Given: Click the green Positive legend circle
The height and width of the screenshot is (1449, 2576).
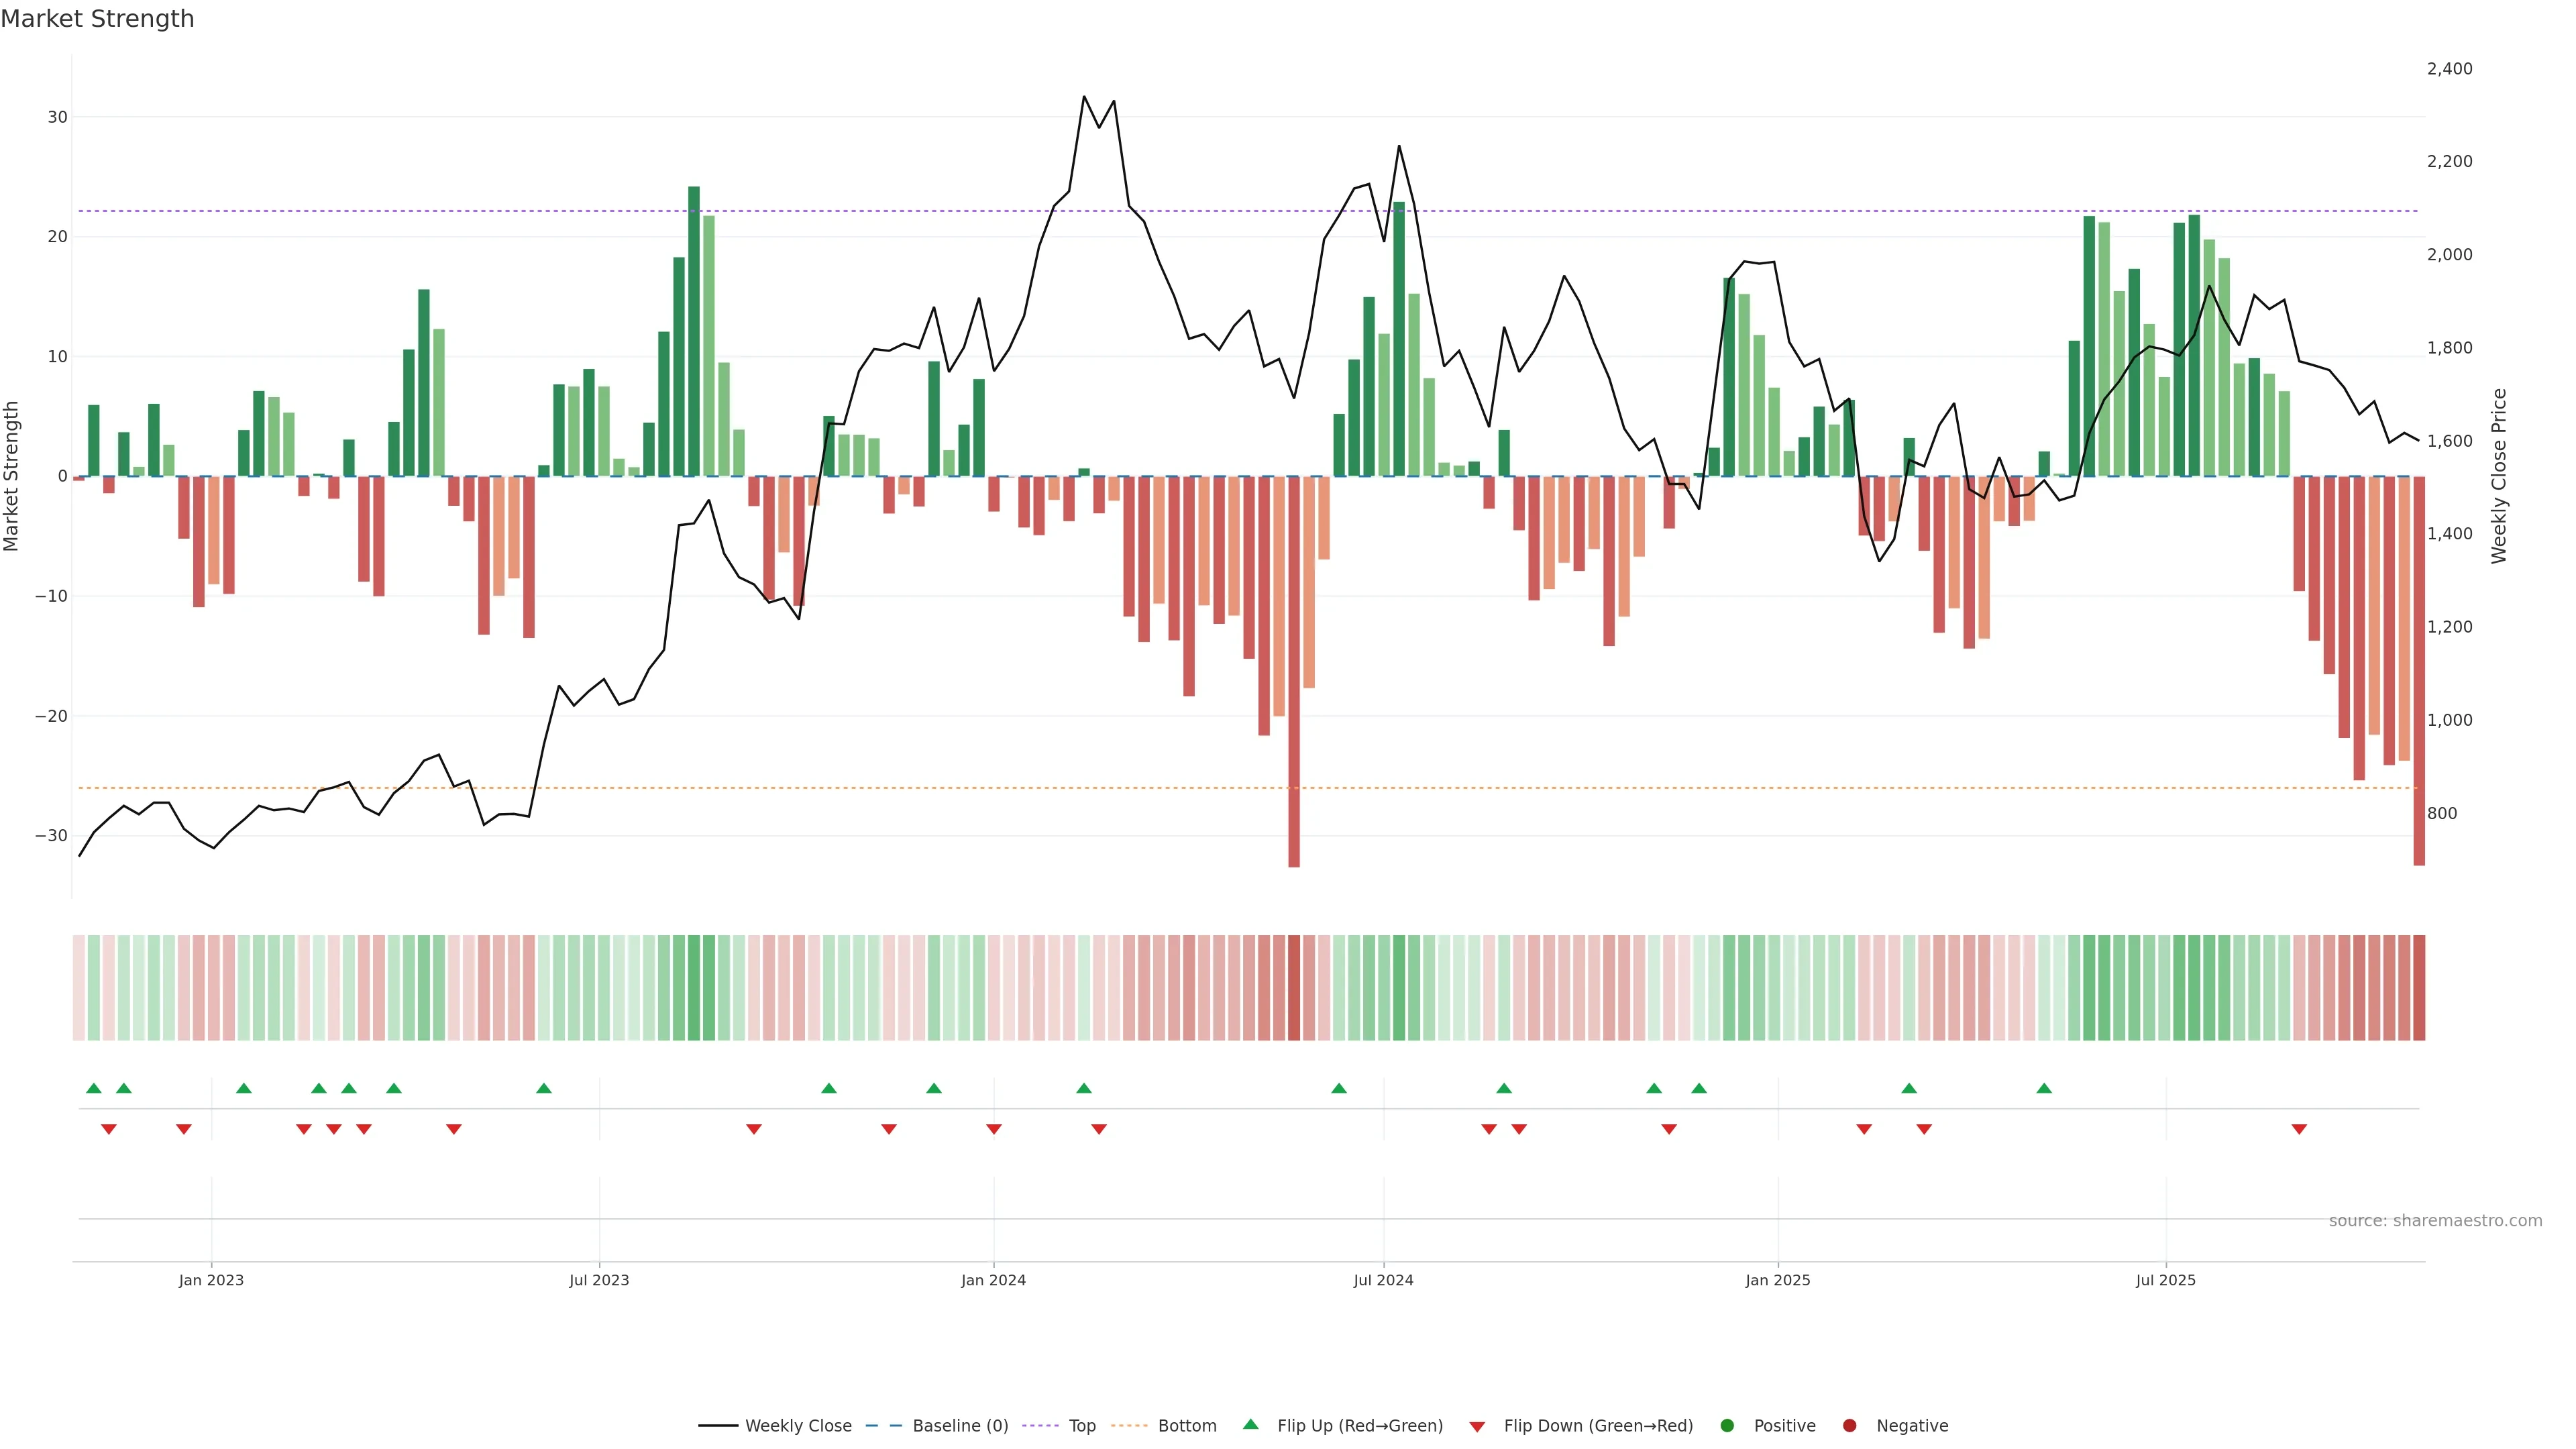Looking at the screenshot, I should 1727,1426.
